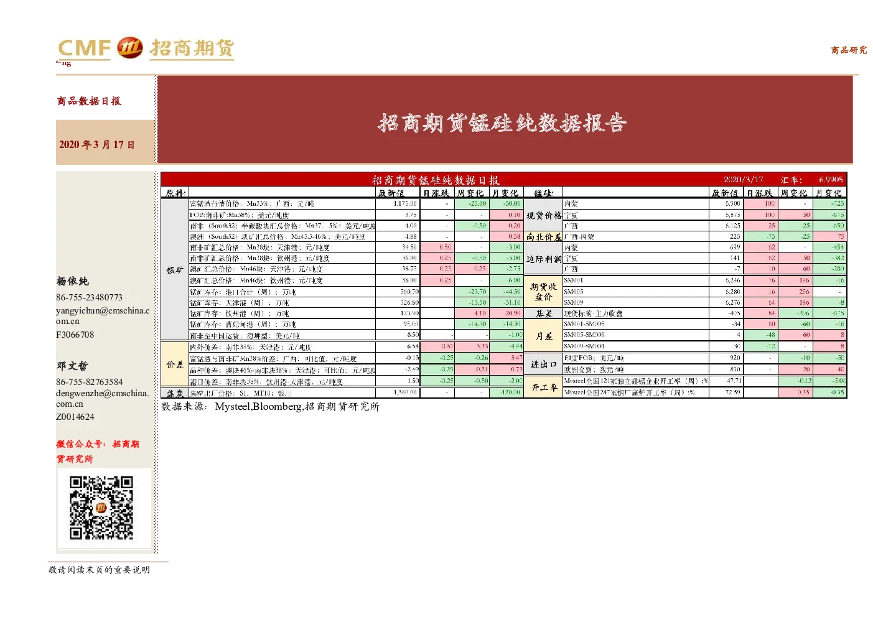Click the 印度FOB price value 920
The width and height of the screenshot is (873, 617).
pos(735,358)
